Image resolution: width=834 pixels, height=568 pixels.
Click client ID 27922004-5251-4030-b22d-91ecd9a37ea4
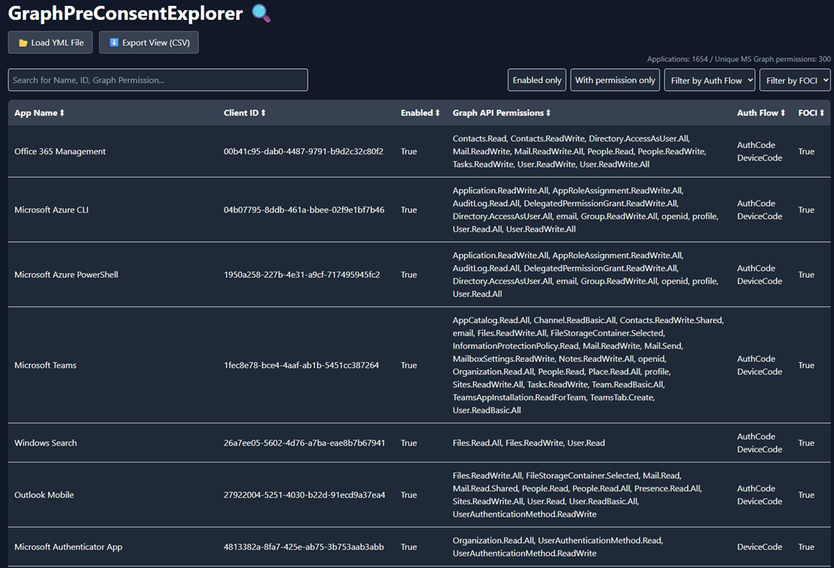[304, 495]
